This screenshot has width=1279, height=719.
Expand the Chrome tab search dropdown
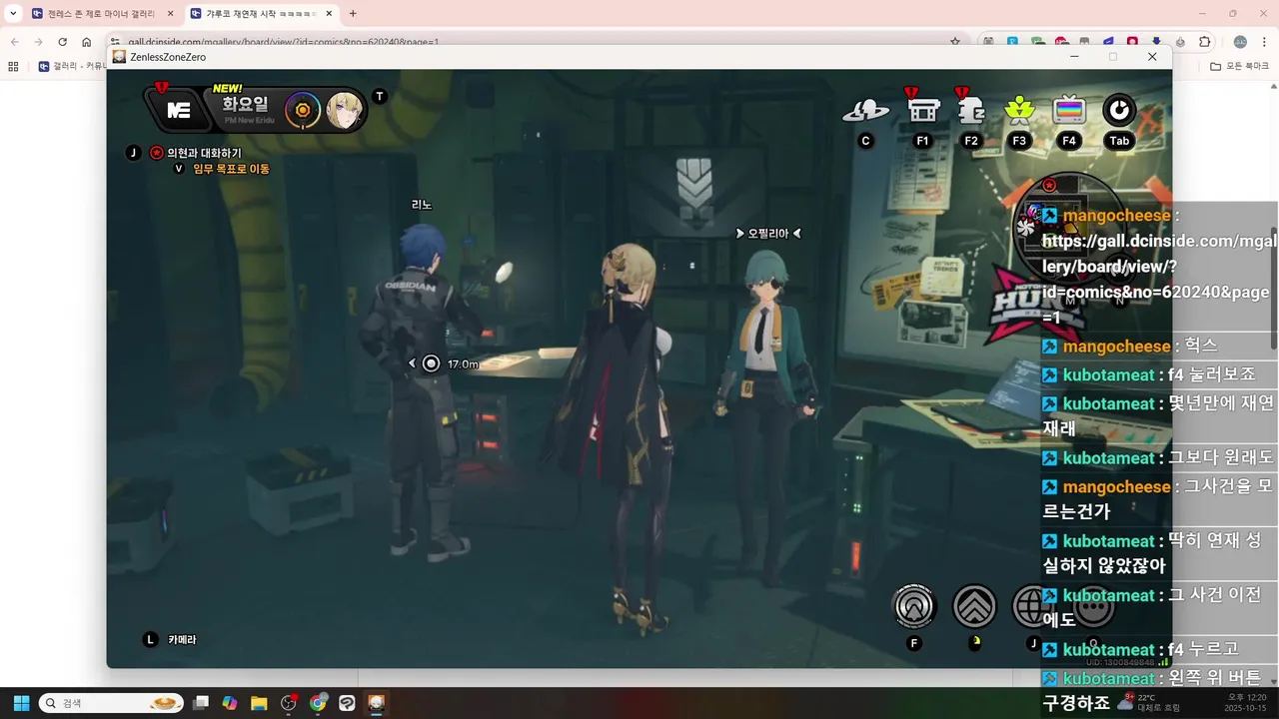point(13,14)
